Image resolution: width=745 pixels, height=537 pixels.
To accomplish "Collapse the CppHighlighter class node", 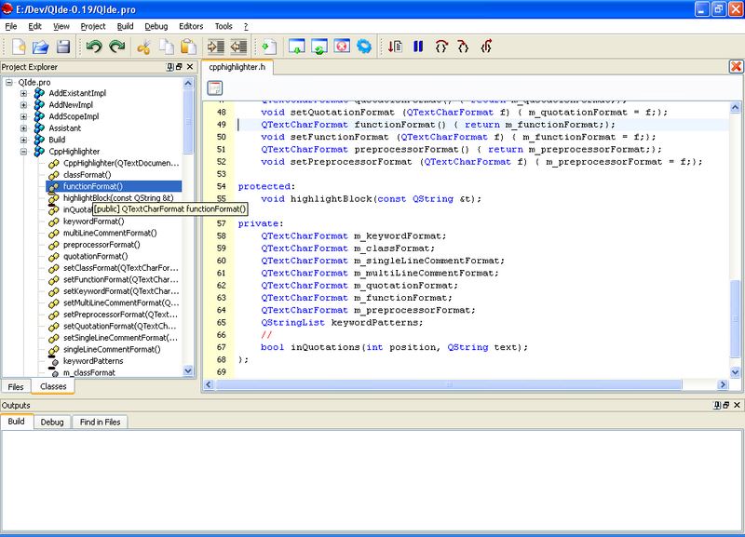I will 23,152.
